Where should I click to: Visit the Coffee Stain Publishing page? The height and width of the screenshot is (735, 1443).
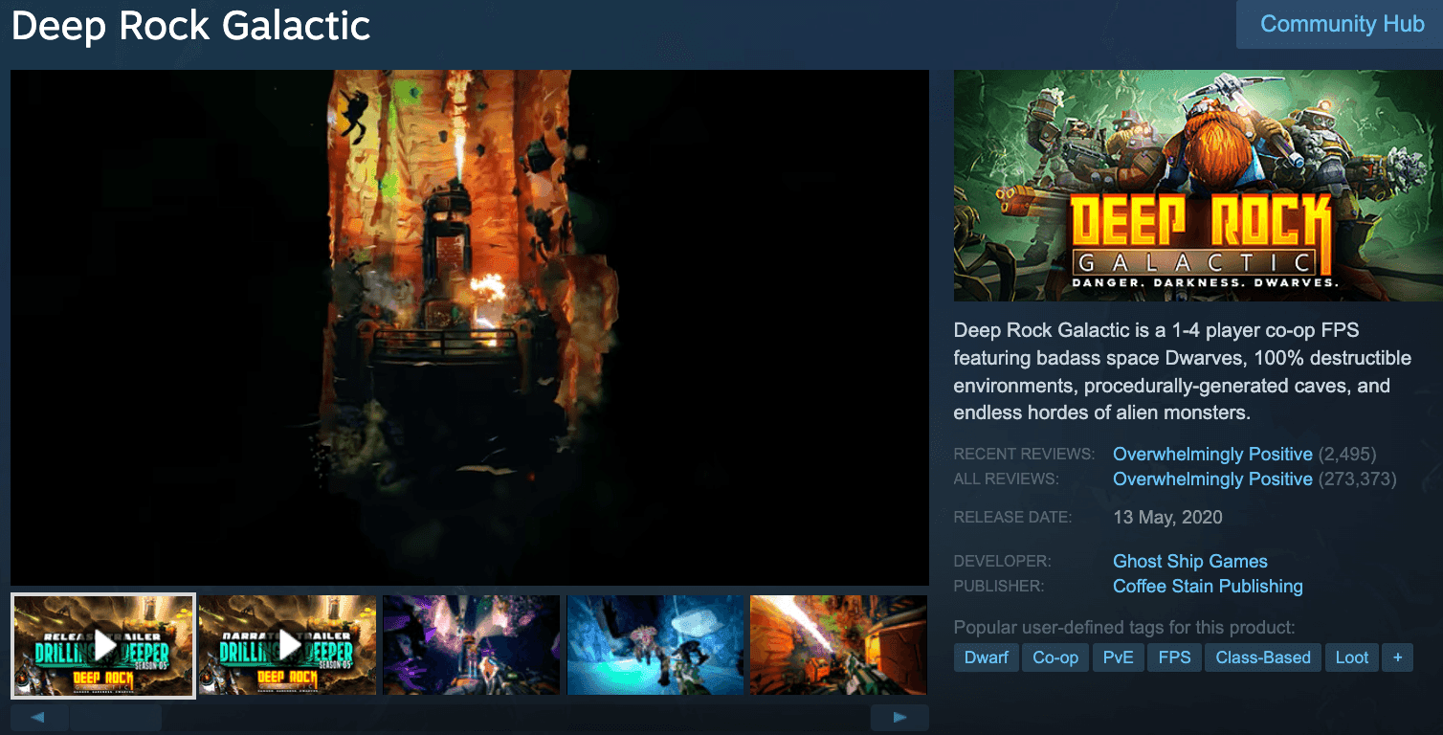1208,586
